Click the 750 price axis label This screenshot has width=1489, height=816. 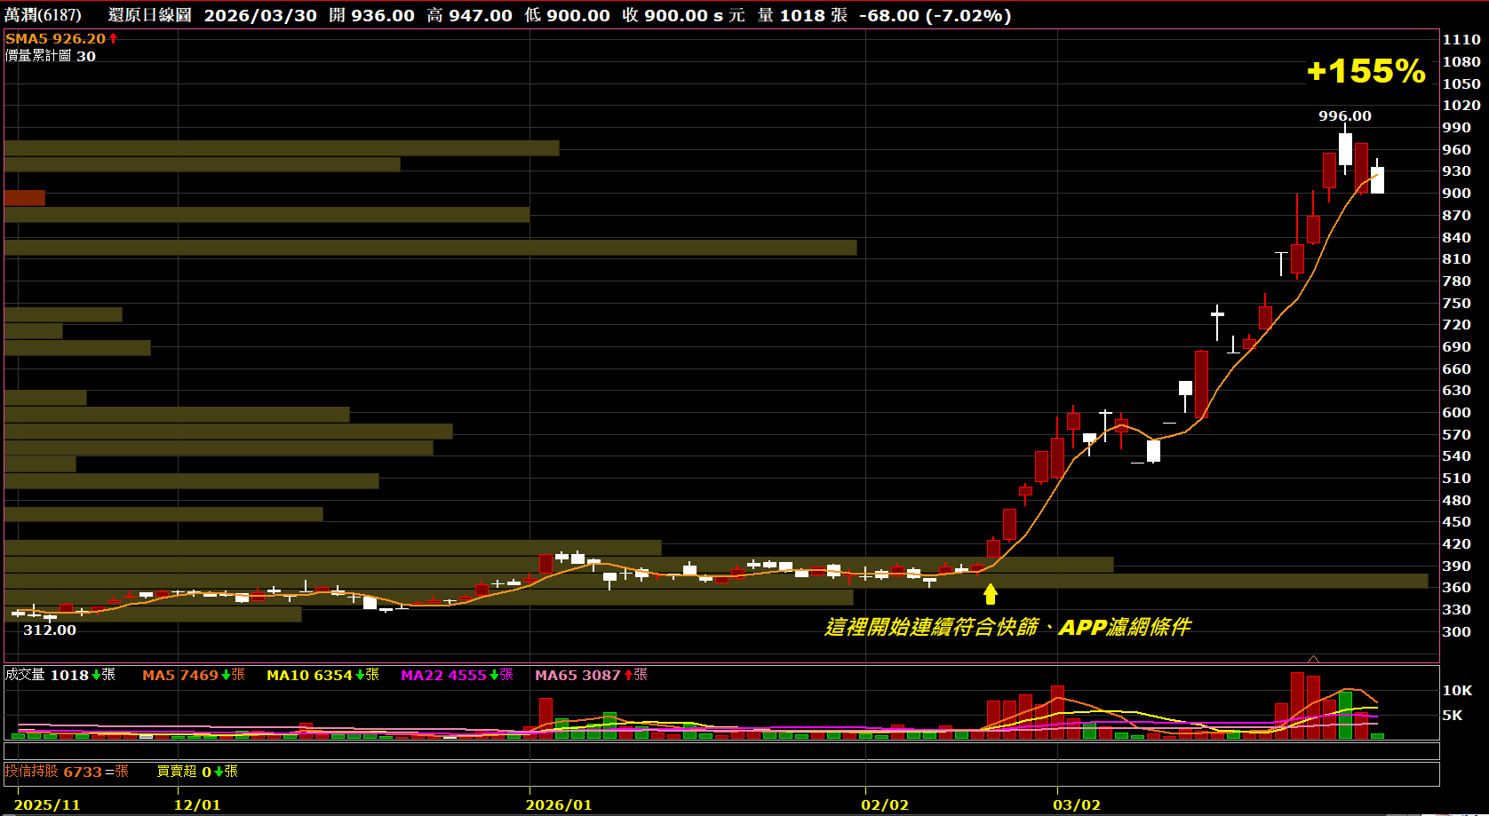click(x=1456, y=303)
